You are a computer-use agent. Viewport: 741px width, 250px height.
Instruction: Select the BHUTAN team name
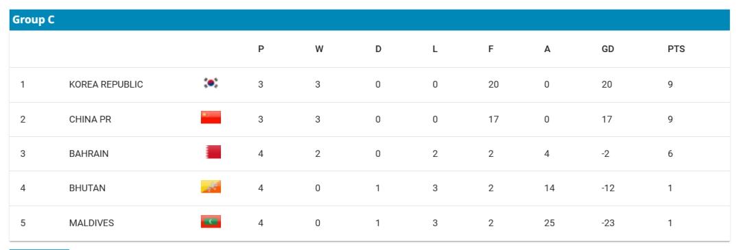(x=87, y=188)
